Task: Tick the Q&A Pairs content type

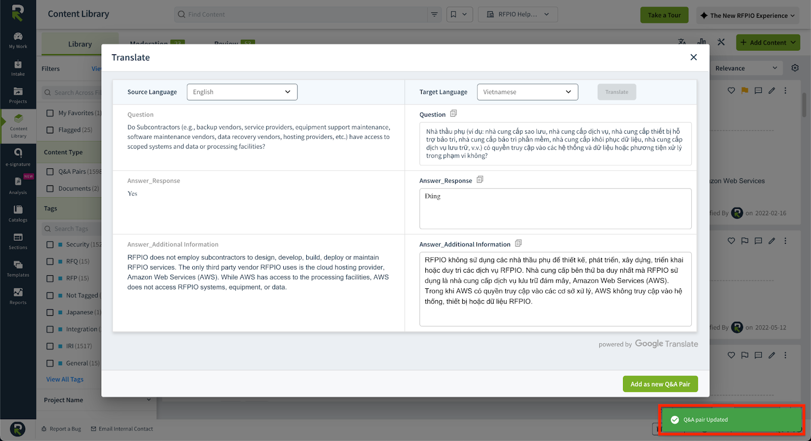Action: tap(50, 171)
